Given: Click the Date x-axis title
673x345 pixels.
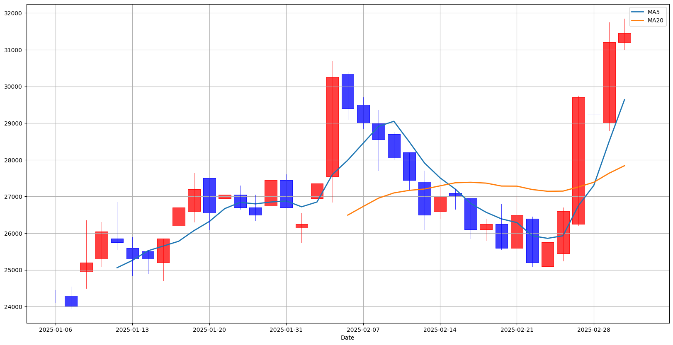Looking at the screenshot, I should [x=347, y=338].
